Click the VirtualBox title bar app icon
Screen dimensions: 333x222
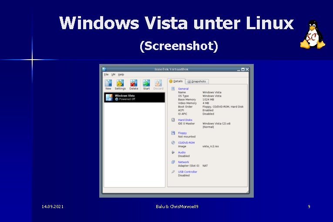click(104, 69)
